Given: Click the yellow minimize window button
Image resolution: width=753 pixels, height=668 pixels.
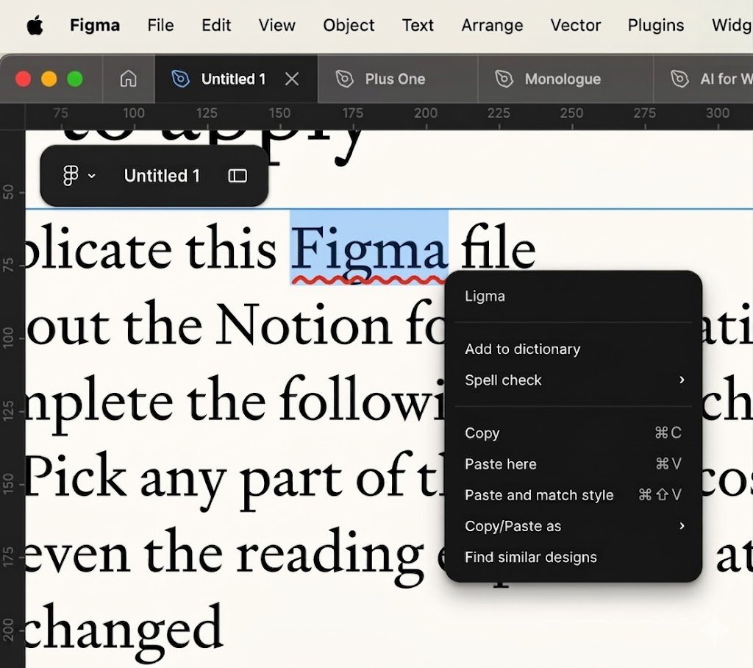Looking at the screenshot, I should [49, 79].
